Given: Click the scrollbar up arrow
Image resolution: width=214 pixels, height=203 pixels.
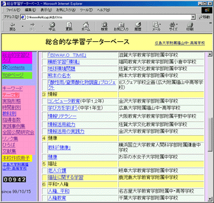Looking at the screenshot, I should pos(210,54).
